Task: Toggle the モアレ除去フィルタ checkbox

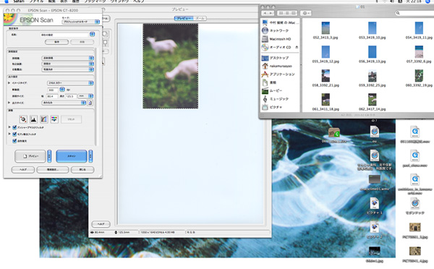Action: pyautogui.click(x=14, y=134)
